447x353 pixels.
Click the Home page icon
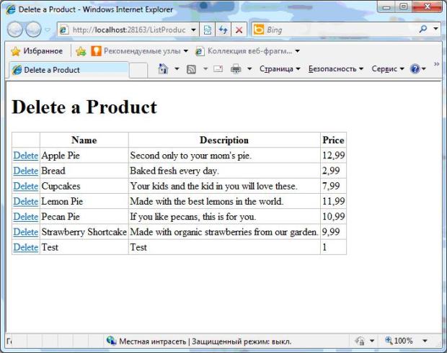click(x=164, y=69)
